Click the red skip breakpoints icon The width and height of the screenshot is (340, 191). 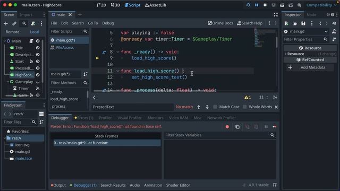[227, 127]
